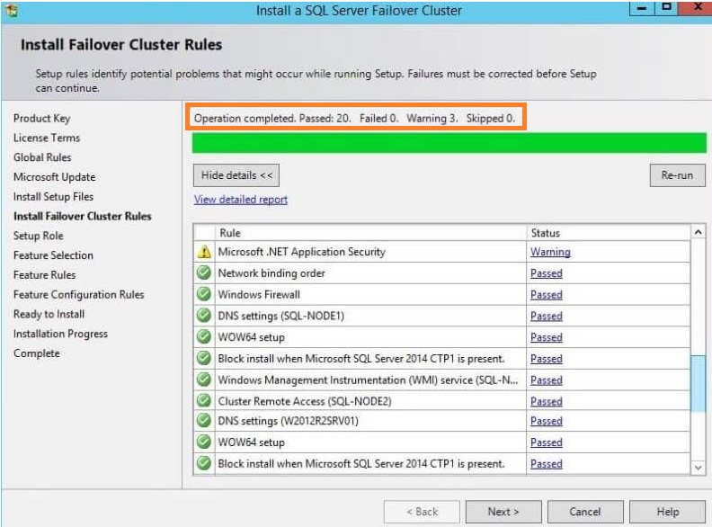Image resolution: width=712 pixels, height=527 pixels.
Task: Open Help for this setup page
Action: click(667, 512)
